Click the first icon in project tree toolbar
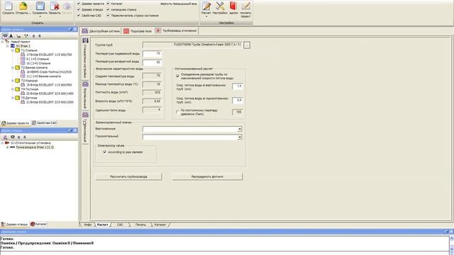Image resolution: width=454 pixels, height=255 pixels. (x=5, y=36)
